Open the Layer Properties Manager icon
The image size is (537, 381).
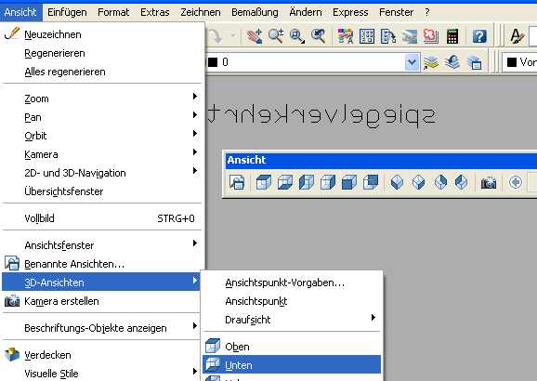coord(431,62)
